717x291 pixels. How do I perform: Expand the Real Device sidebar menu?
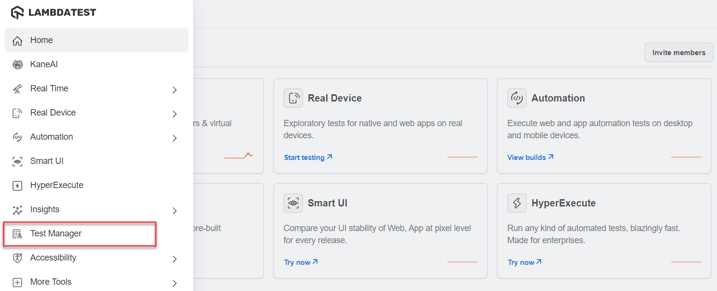tap(174, 114)
